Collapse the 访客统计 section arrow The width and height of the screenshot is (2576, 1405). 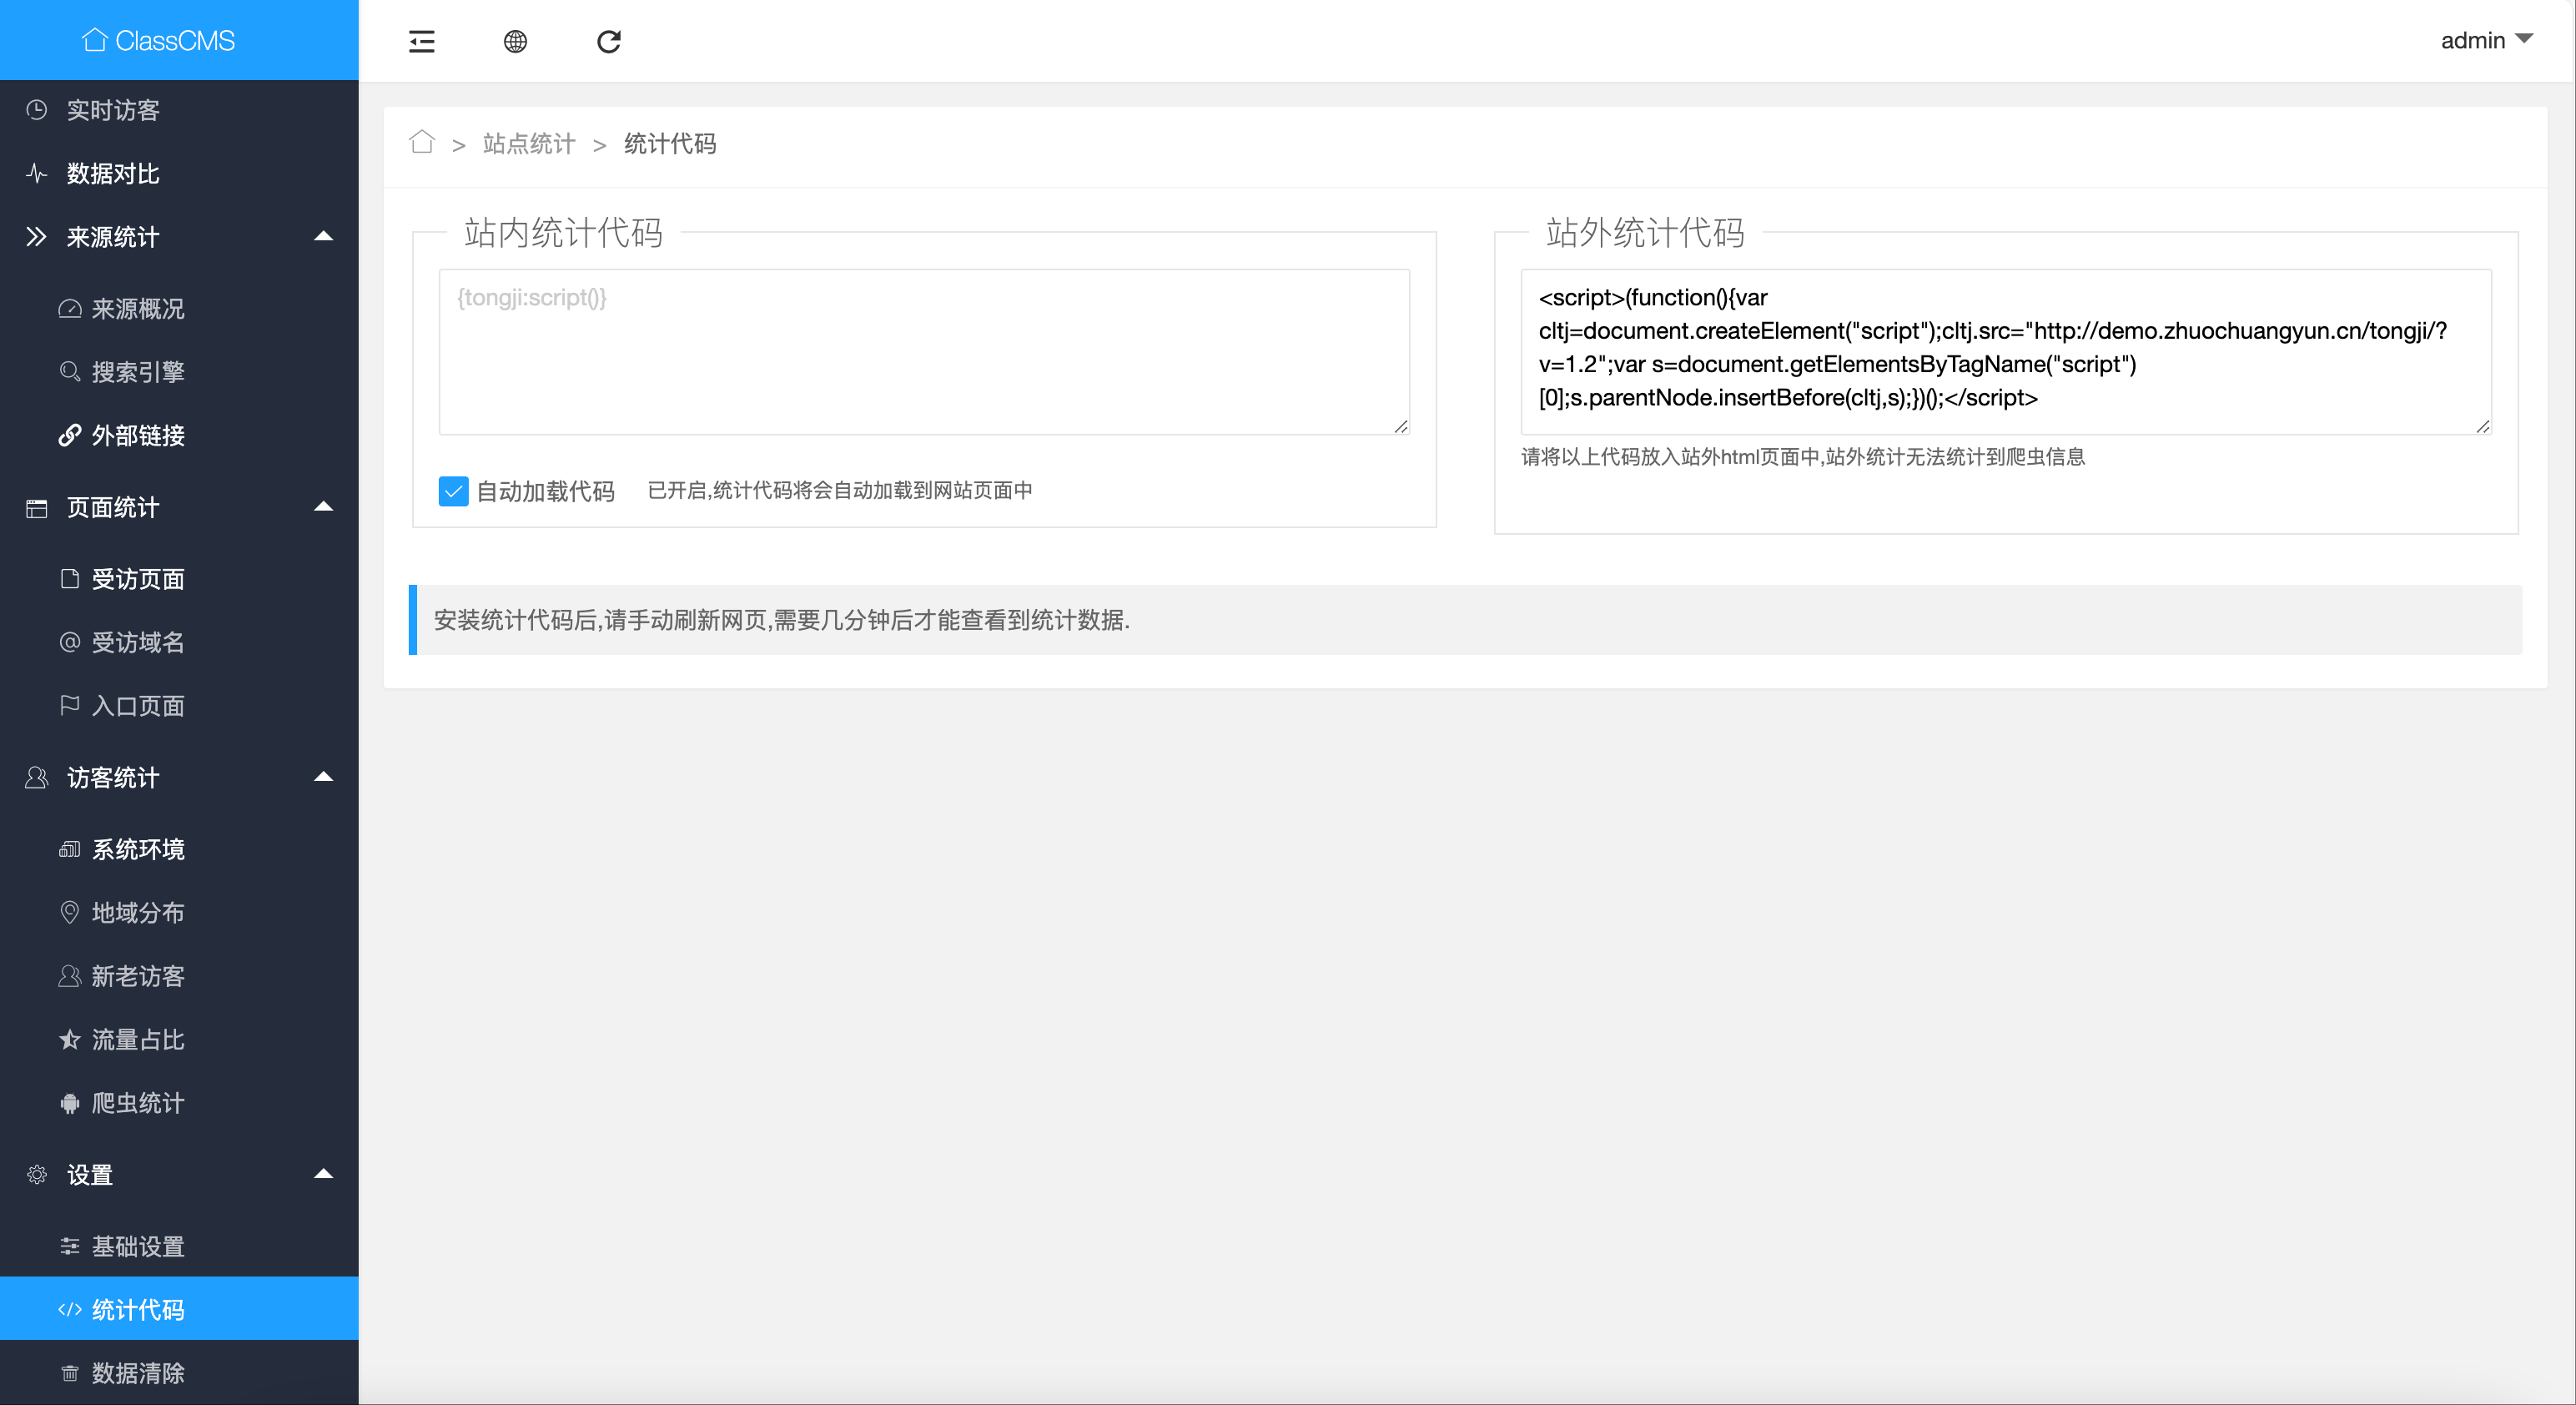(x=323, y=777)
